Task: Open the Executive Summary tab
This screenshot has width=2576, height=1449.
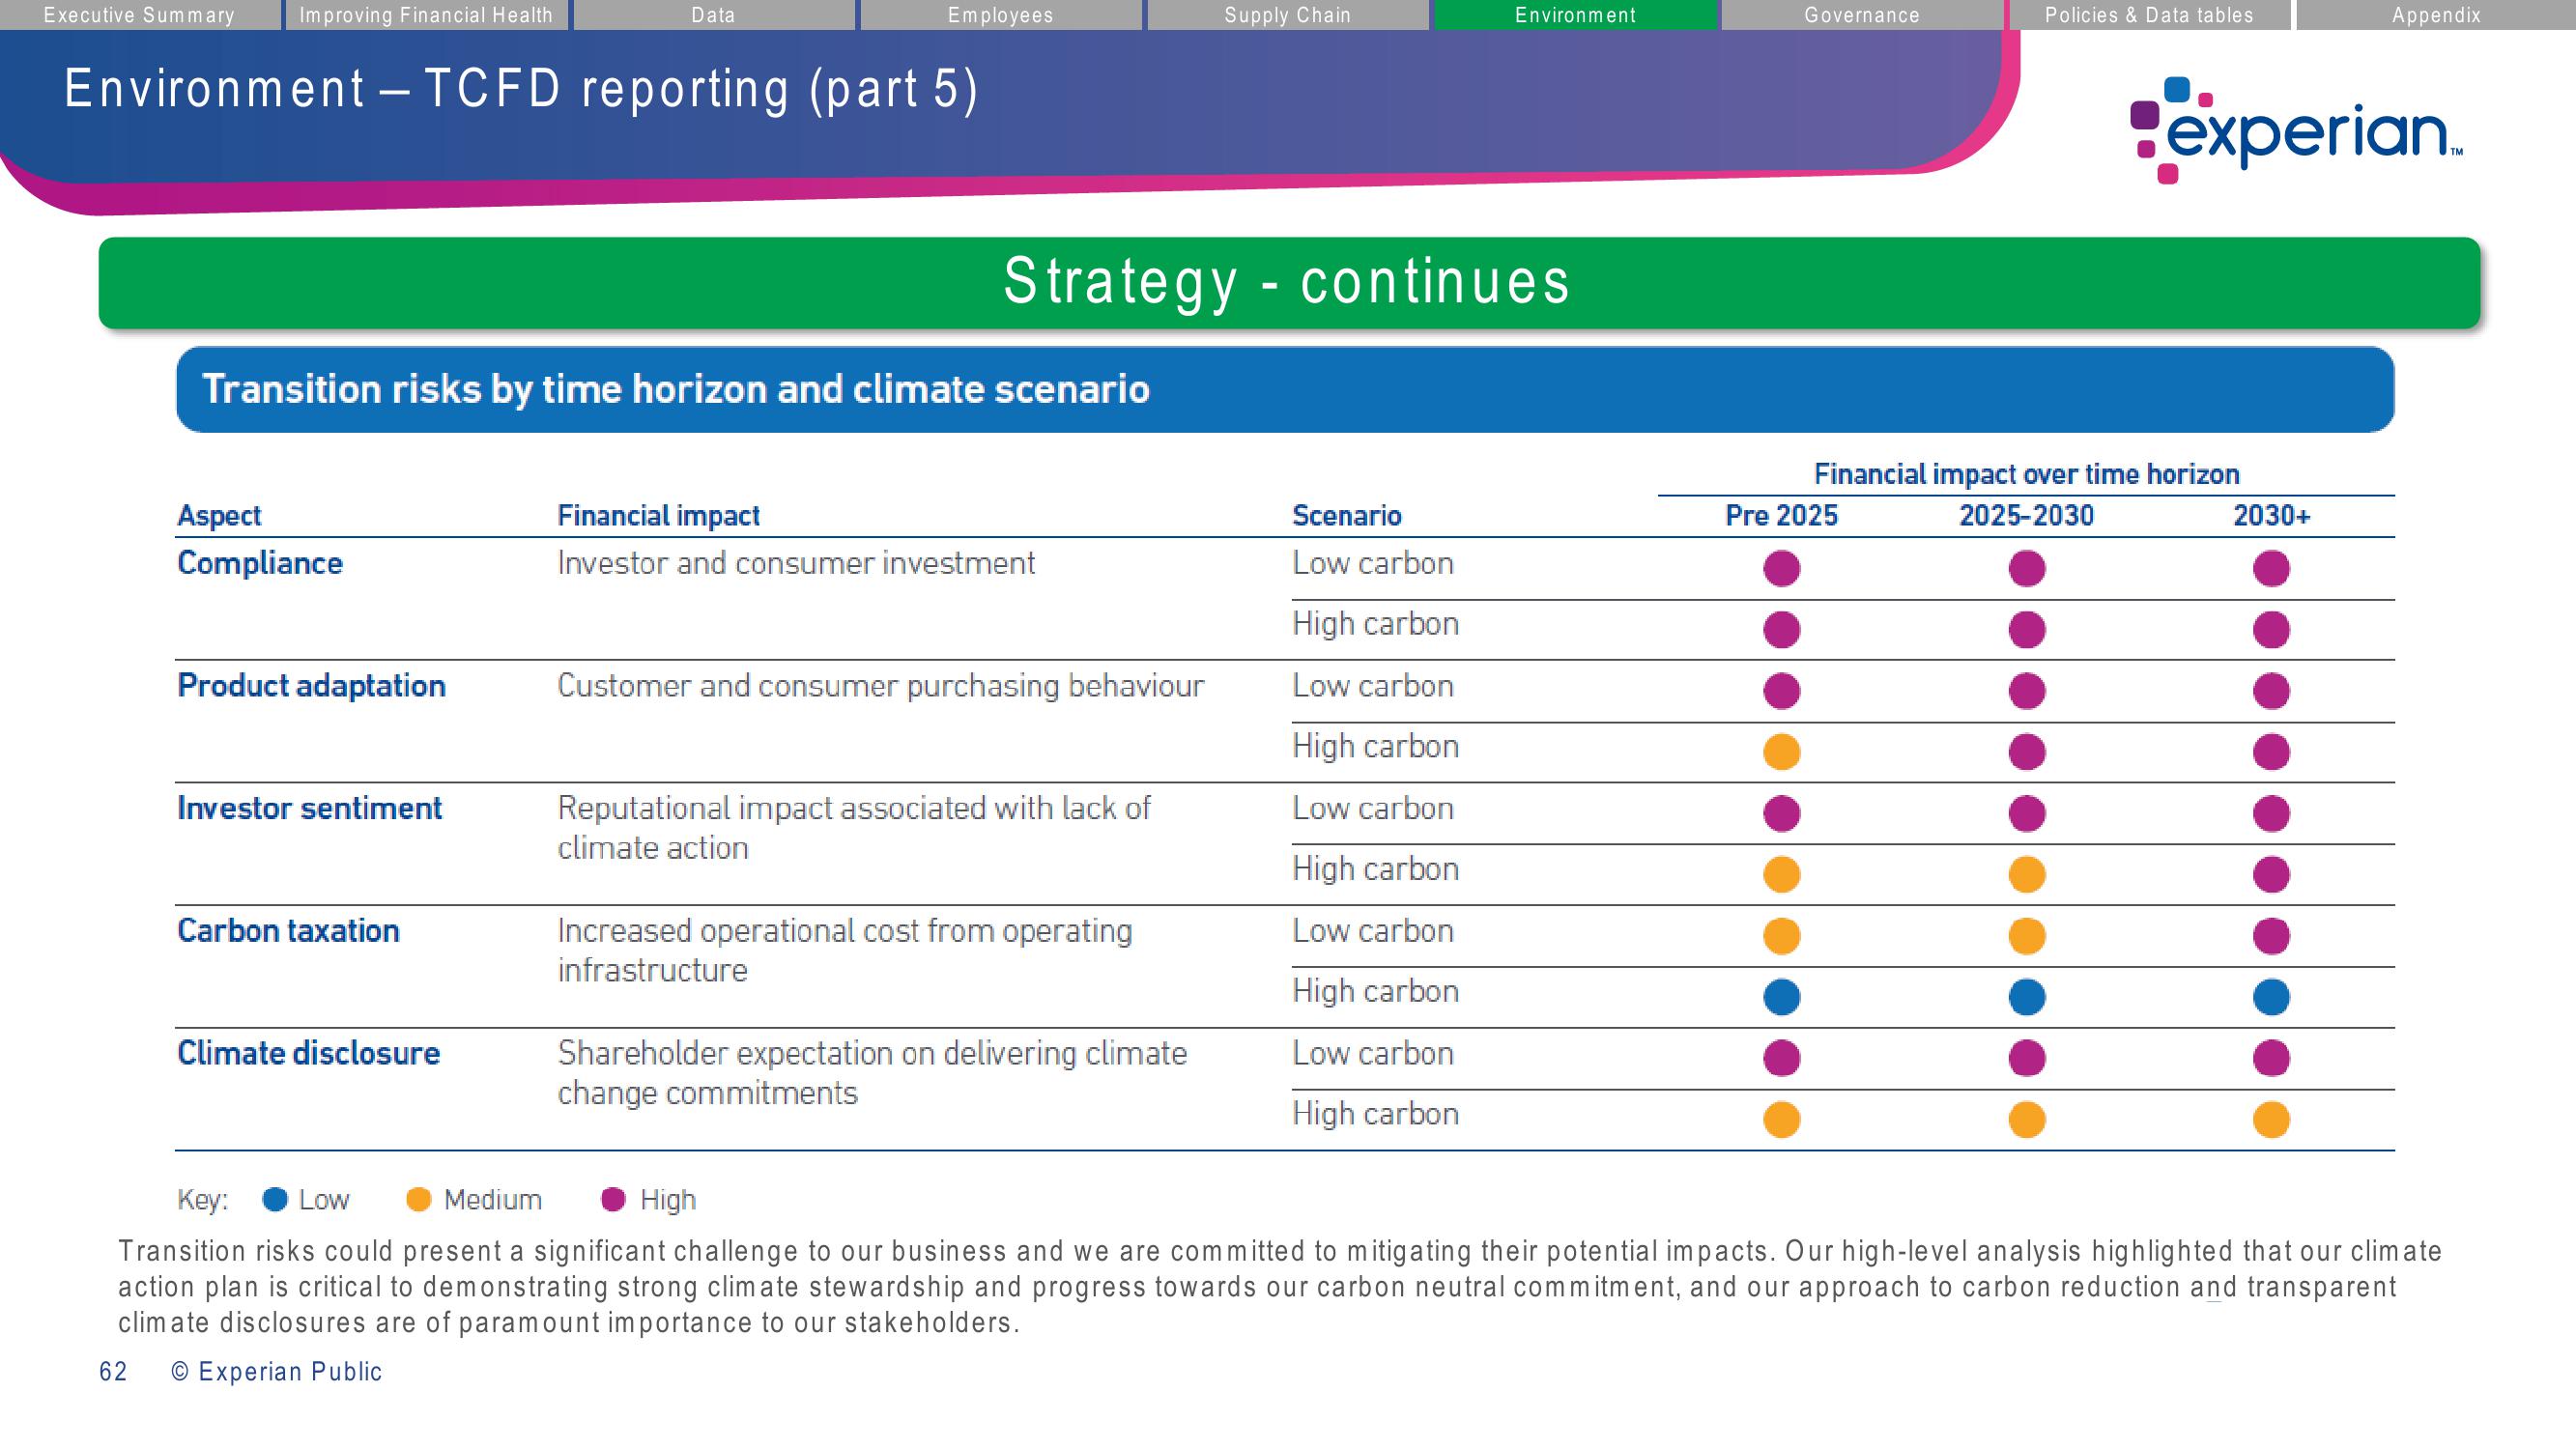Action: click(140, 15)
